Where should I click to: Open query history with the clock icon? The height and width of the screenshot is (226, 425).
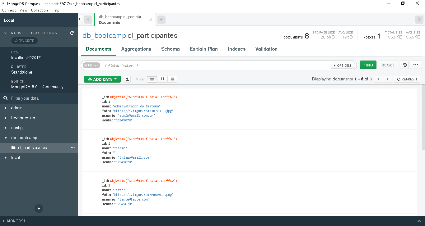(x=404, y=65)
